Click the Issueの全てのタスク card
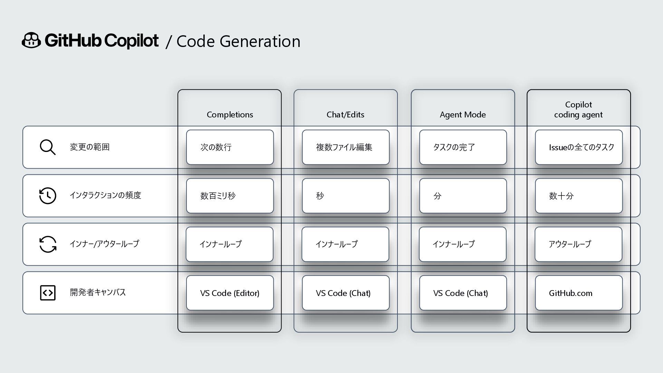The height and width of the screenshot is (373, 663). pos(579,147)
